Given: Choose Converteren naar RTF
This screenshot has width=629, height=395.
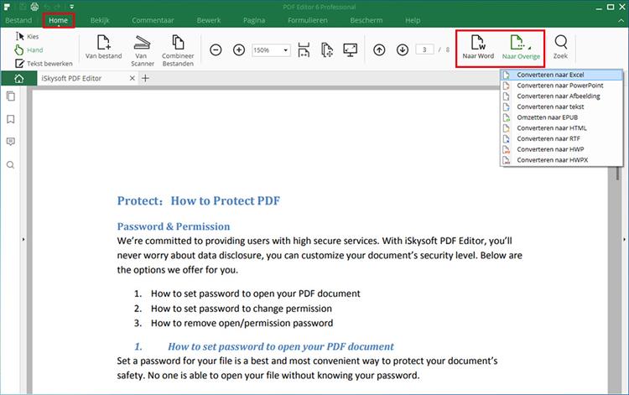Looking at the screenshot, I should click(562, 138).
